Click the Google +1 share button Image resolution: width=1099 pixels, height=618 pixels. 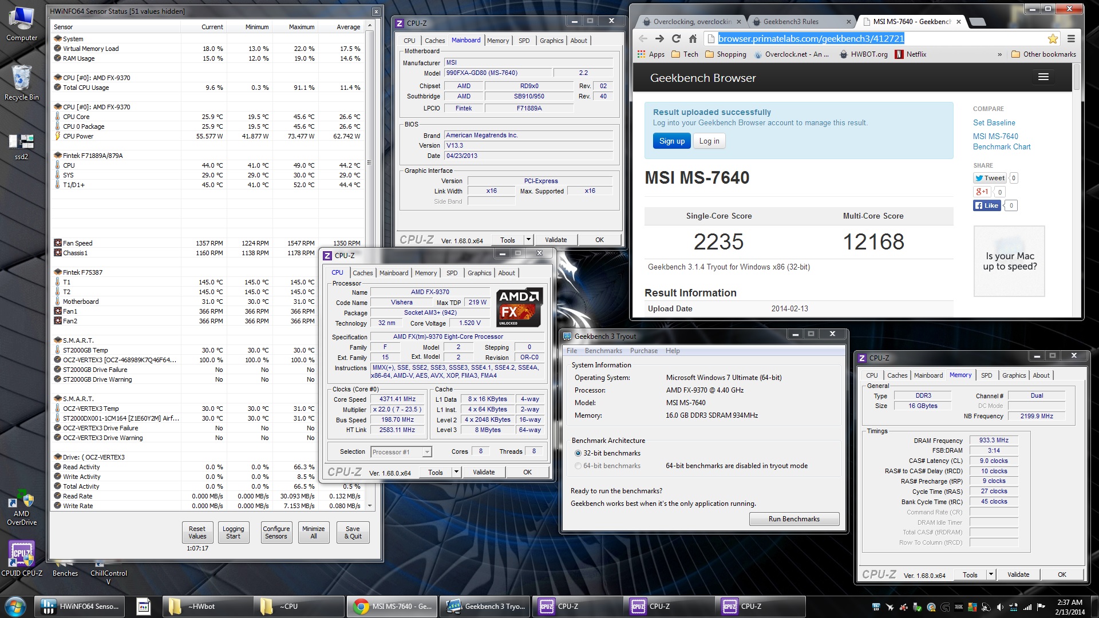[982, 192]
